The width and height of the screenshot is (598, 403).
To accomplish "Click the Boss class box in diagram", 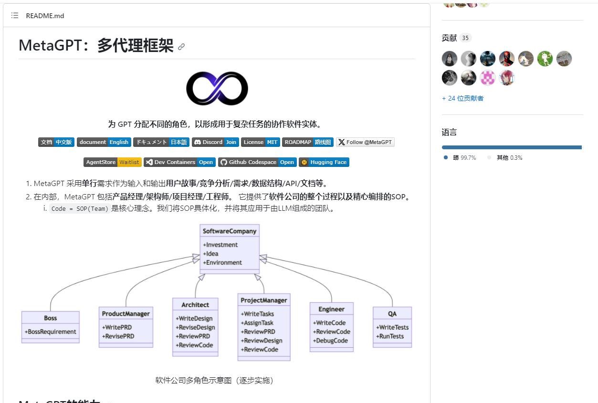I will (51, 327).
